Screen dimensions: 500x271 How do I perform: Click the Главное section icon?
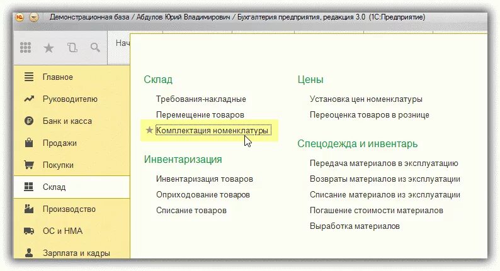29,77
